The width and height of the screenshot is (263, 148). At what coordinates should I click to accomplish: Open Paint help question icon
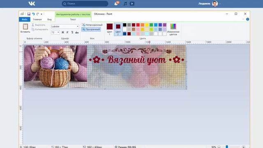(x=247, y=19)
